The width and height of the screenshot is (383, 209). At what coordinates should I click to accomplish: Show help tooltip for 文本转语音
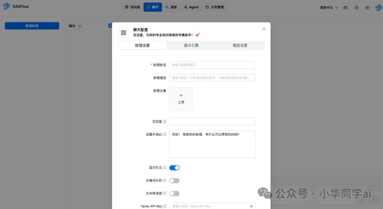(165, 193)
